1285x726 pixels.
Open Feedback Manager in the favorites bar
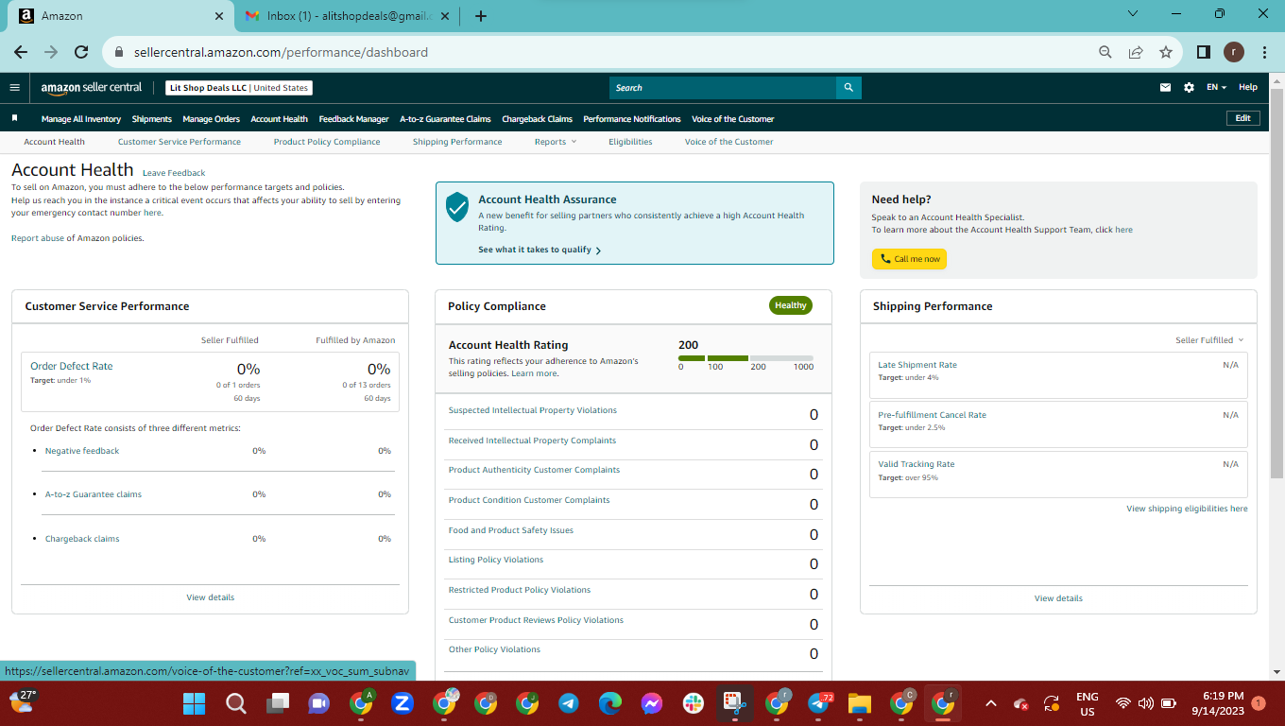click(x=354, y=119)
